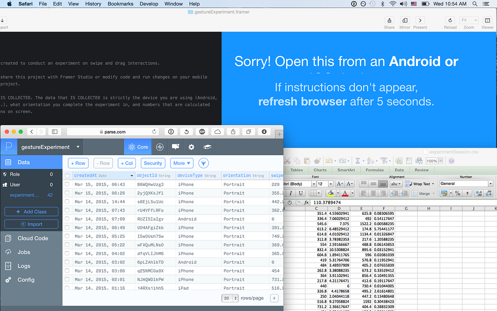Open createdAt column sort dropdown arrow
The width and height of the screenshot is (497, 311).
(x=132, y=176)
